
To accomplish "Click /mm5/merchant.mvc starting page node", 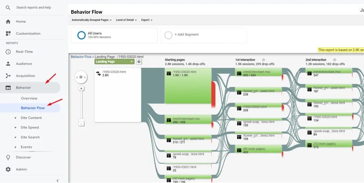I will pos(188,120).
